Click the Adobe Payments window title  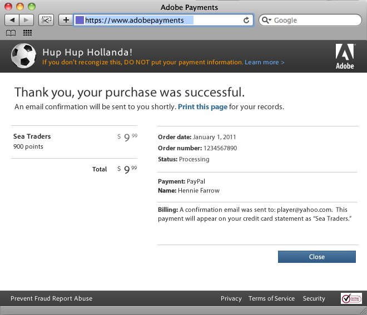click(x=189, y=7)
